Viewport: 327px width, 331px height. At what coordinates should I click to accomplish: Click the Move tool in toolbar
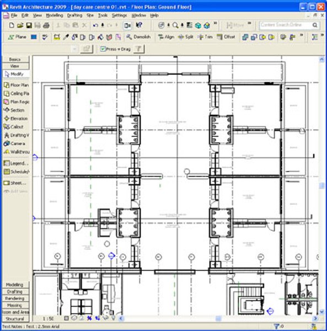(x=235, y=25)
